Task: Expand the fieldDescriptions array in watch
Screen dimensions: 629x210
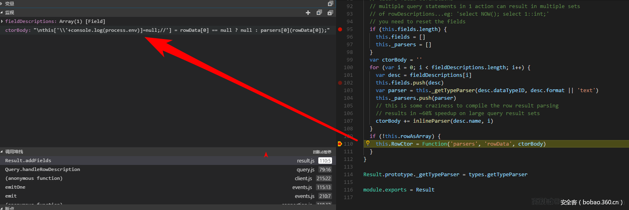Action: (2, 21)
